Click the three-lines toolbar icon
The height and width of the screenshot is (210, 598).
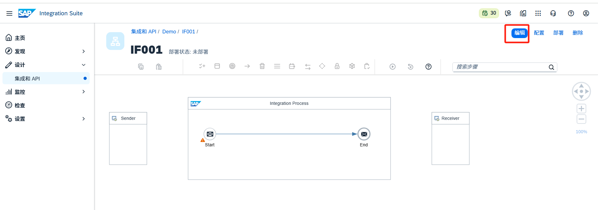click(x=277, y=66)
